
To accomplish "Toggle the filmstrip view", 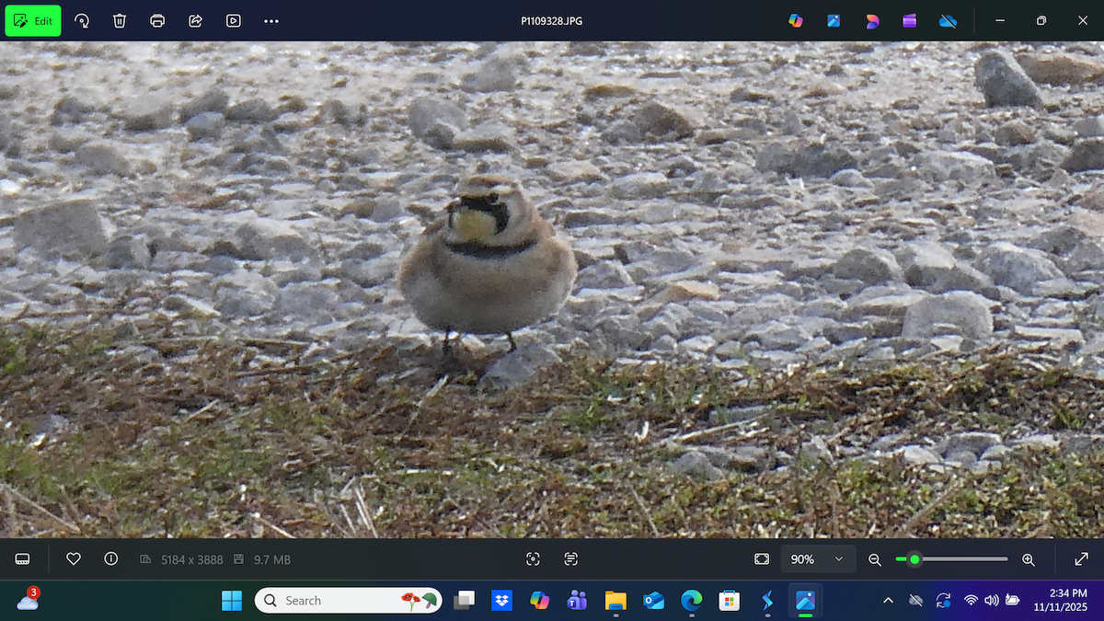I will (23, 559).
